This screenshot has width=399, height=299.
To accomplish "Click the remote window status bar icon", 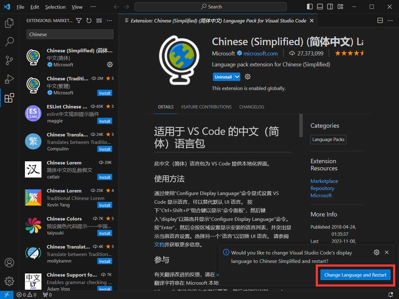I will click(x=7, y=295).
